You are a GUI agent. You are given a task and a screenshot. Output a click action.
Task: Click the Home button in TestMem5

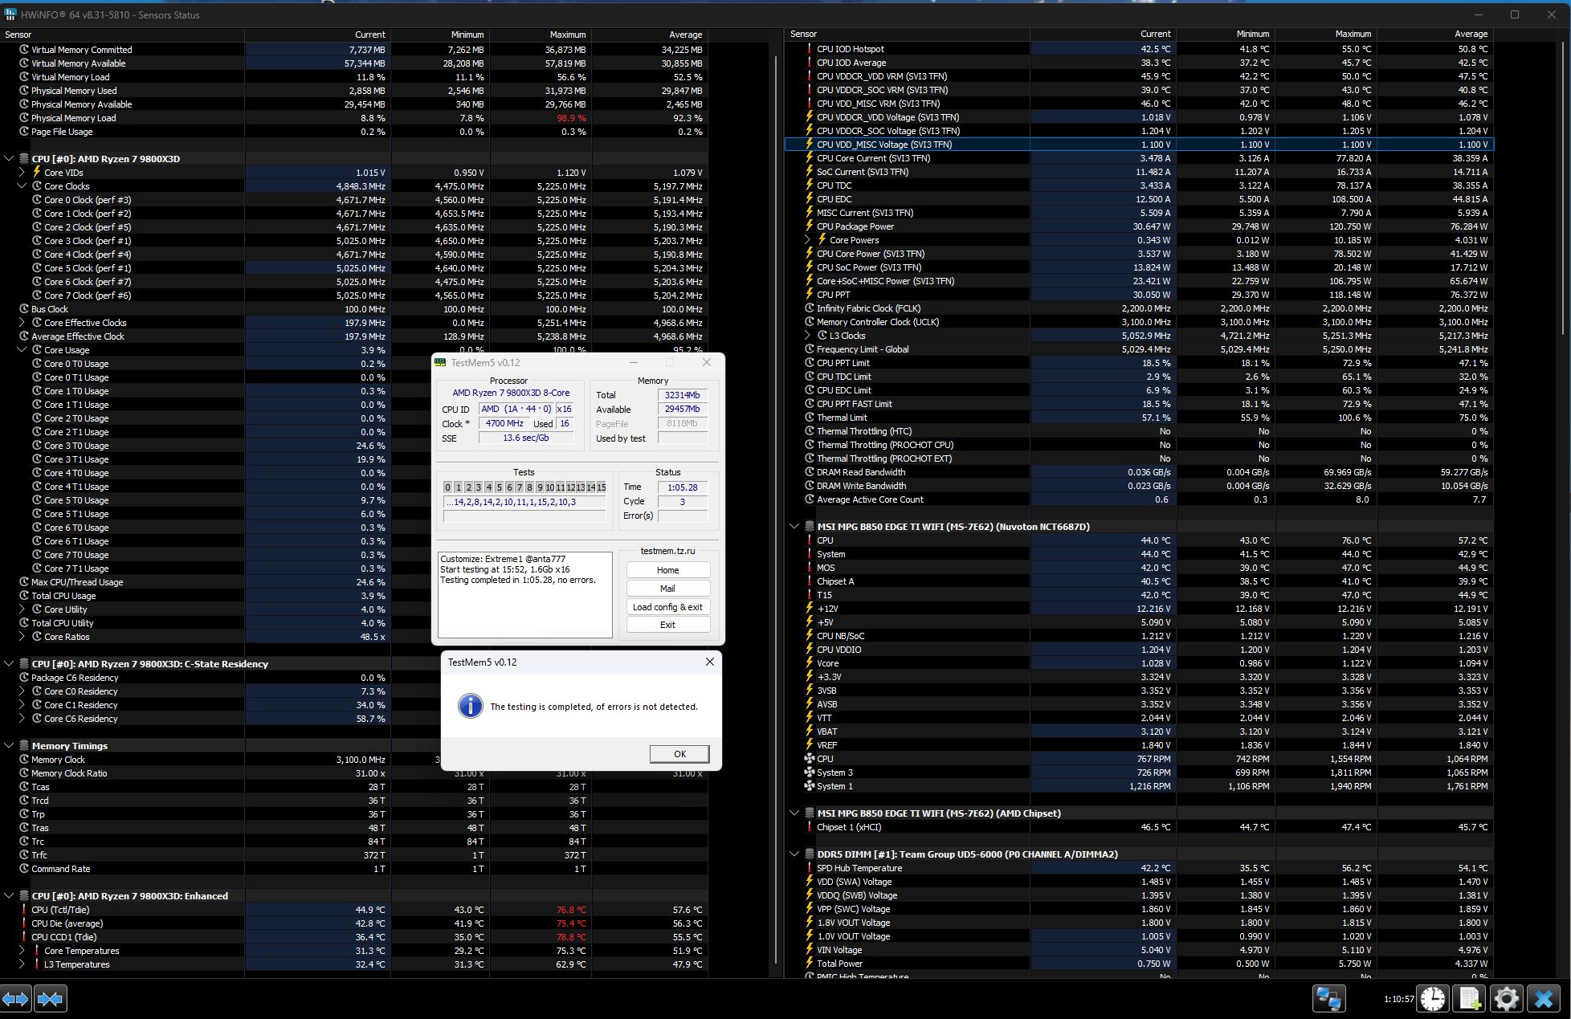click(x=667, y=570)
